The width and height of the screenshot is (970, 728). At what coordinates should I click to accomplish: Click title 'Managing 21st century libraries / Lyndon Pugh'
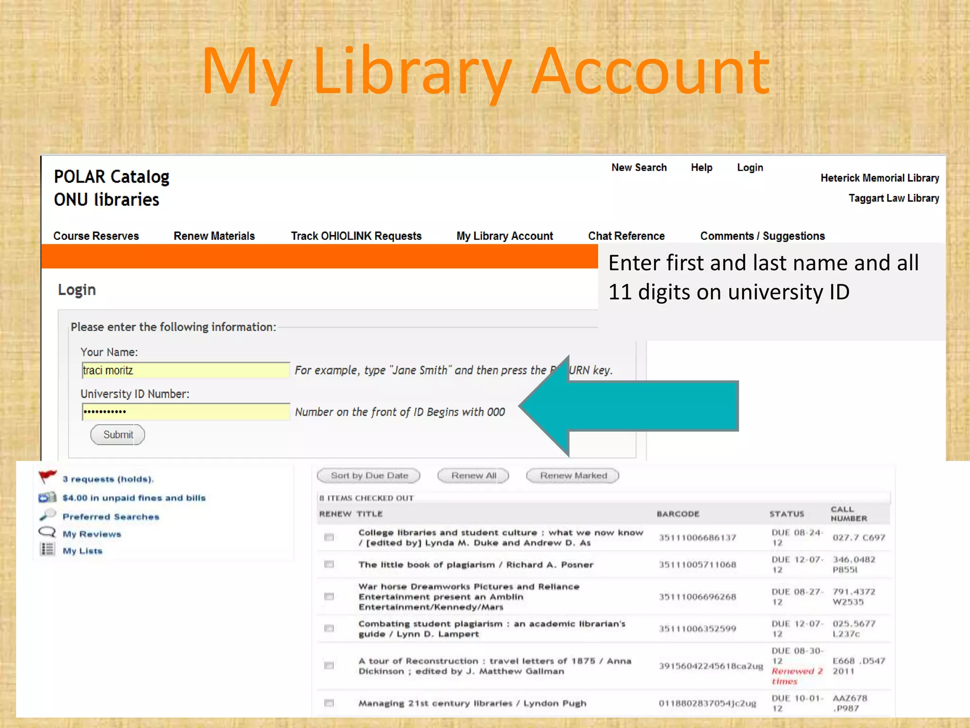point(472,703)
